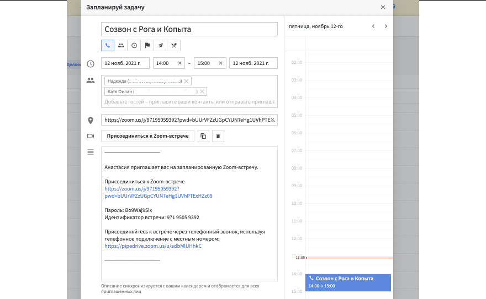The height and width of the screenshot is (299, 486).
Task: Go to previous day in calendar
Action: point(373,26)
